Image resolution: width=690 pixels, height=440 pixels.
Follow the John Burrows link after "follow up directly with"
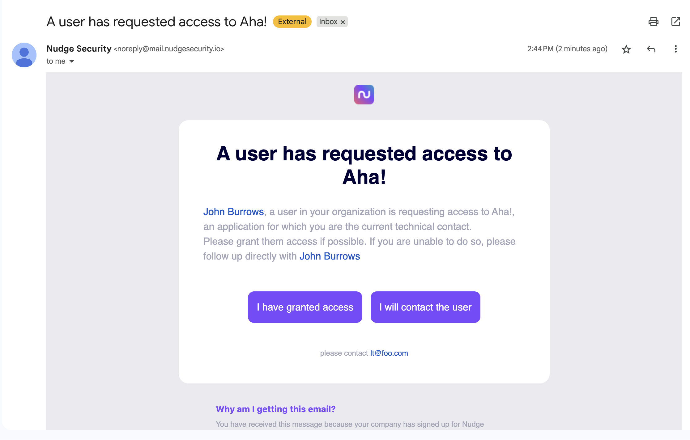point(330,256)
